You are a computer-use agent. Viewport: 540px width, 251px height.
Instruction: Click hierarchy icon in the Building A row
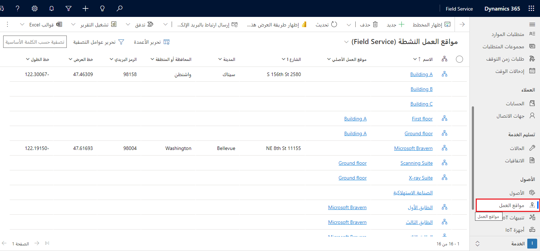pyautogui.click(x=444, y=74)
